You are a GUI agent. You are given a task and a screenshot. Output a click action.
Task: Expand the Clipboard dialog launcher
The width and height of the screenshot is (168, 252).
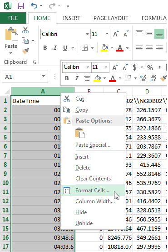click(x=35, y=62)
